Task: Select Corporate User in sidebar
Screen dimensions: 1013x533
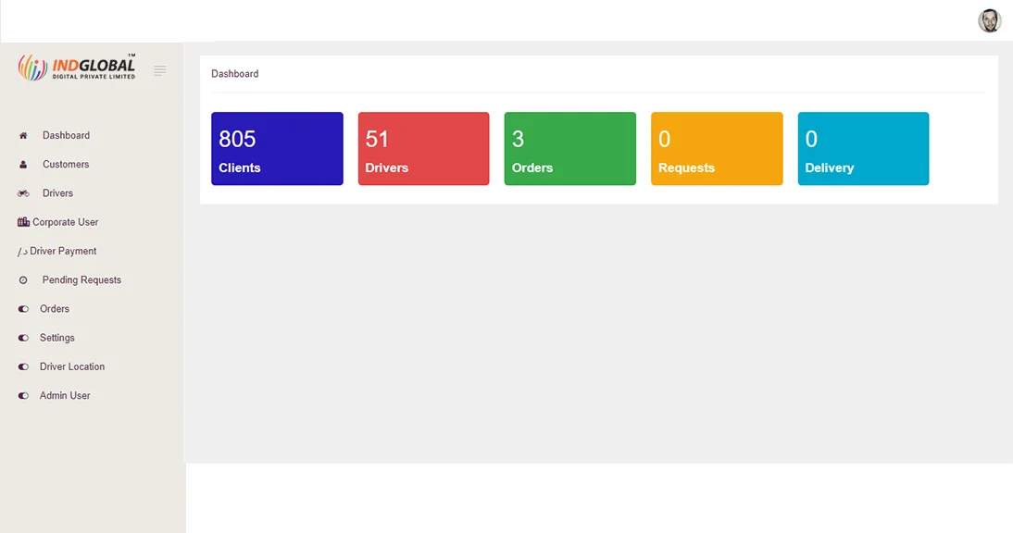Action: (65, 222)
